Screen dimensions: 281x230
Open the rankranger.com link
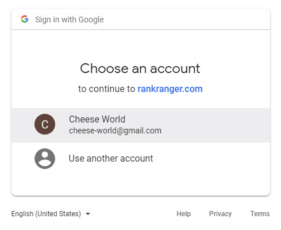click(x=170, y=89)
